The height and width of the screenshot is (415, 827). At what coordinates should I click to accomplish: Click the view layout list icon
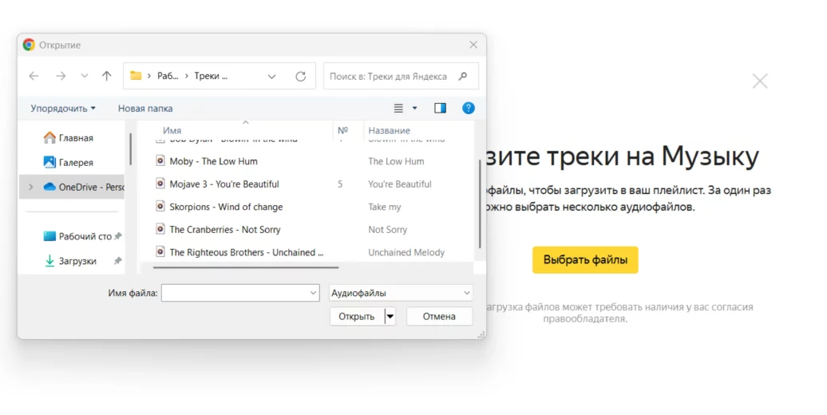click(399, 108)
